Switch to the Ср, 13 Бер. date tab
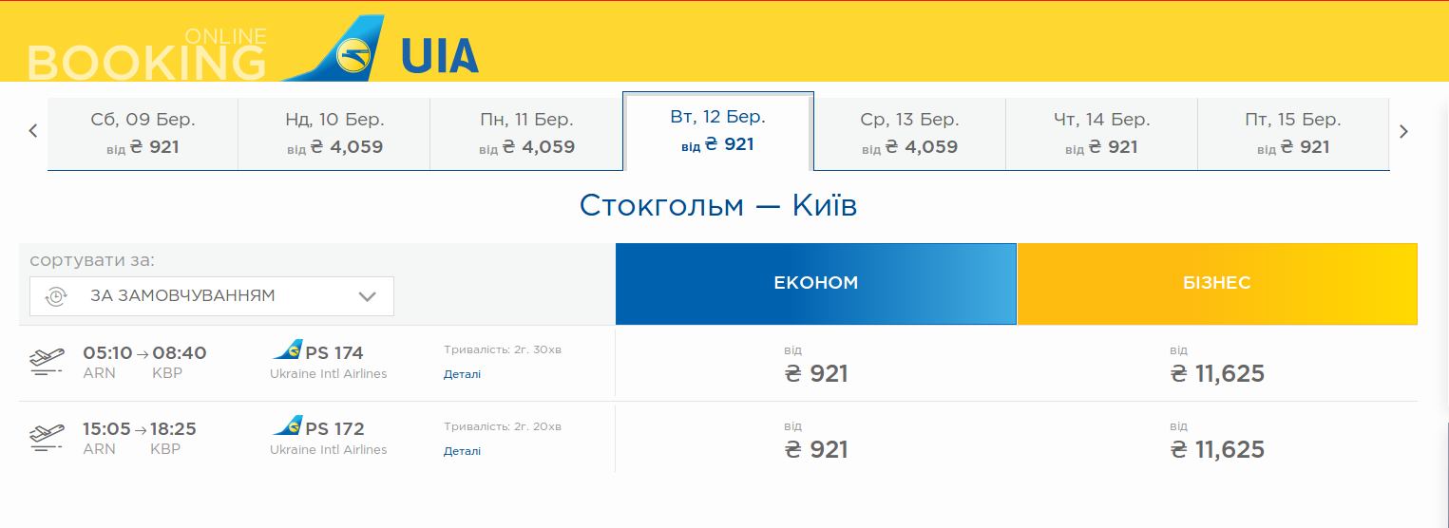 click(909, 133)
